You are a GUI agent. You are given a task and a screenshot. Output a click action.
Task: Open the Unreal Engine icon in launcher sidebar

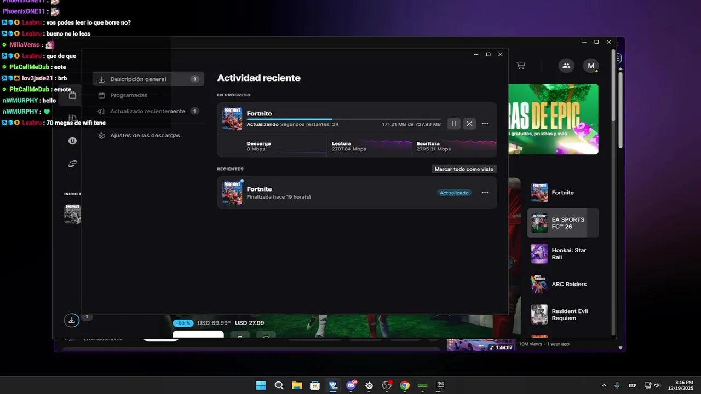coord(72,141)
